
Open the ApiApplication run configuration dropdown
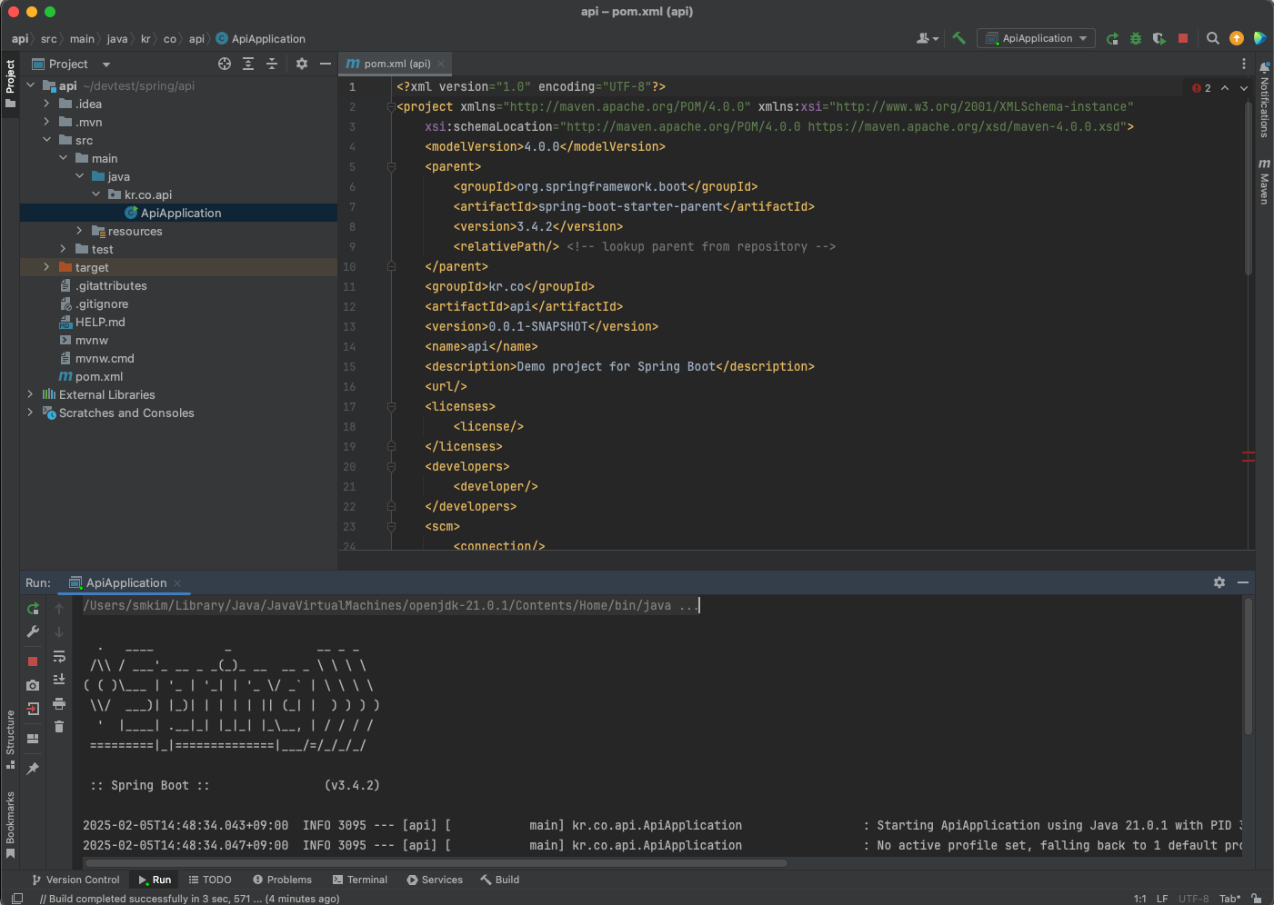point(1036,38)
